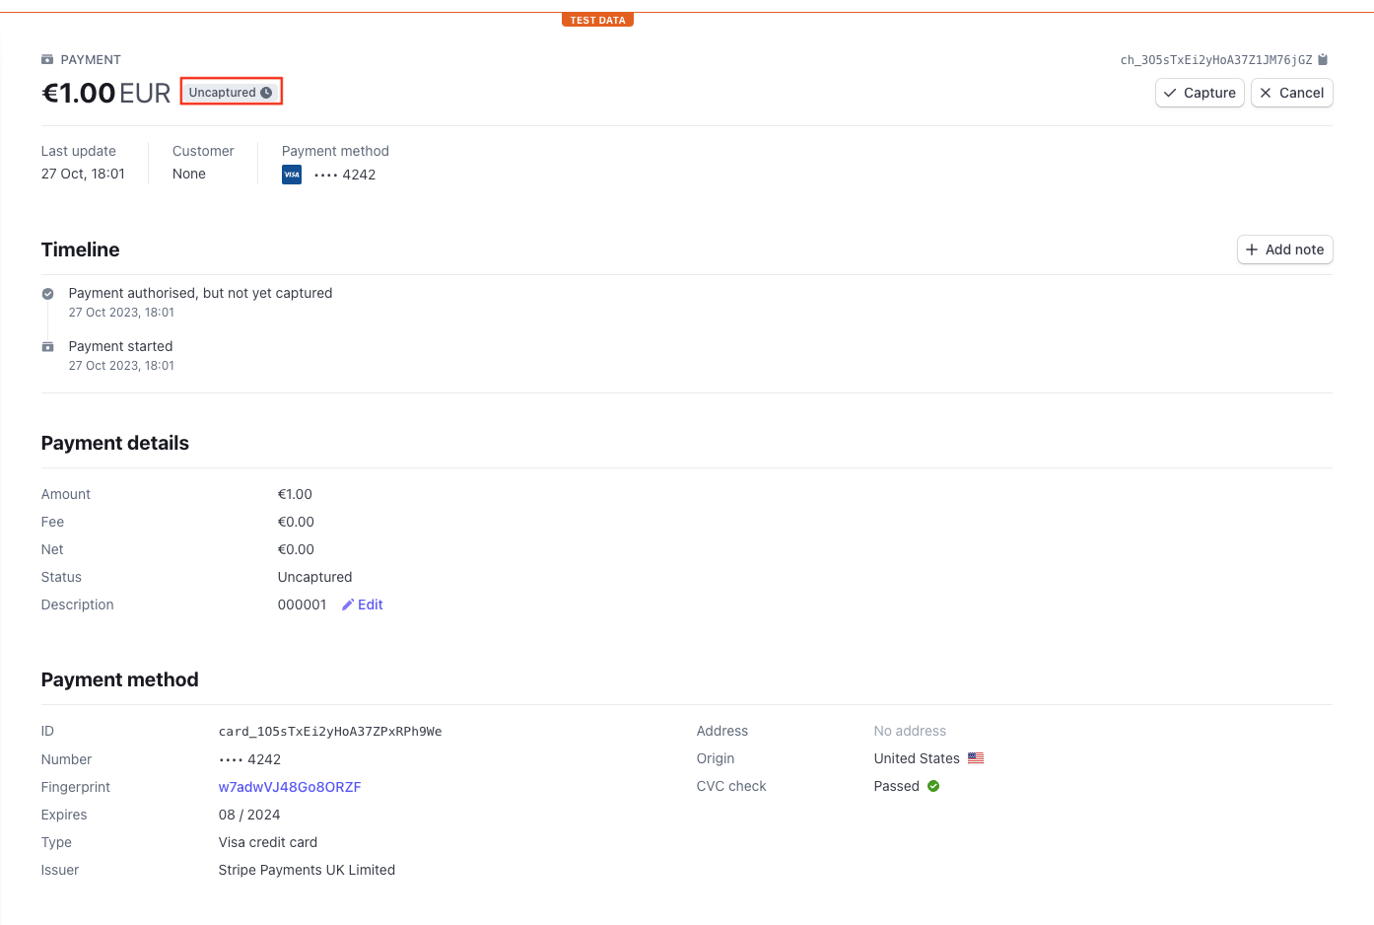Click the card ID card_1O5sTxEi2yHoA37ZPxRPh9We
The image size is (1374, 925).
(330, 732)
